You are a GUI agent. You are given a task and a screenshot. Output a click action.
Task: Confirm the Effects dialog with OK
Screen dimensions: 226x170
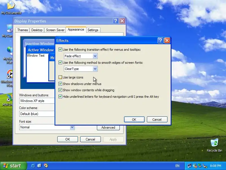pos(134,120)
